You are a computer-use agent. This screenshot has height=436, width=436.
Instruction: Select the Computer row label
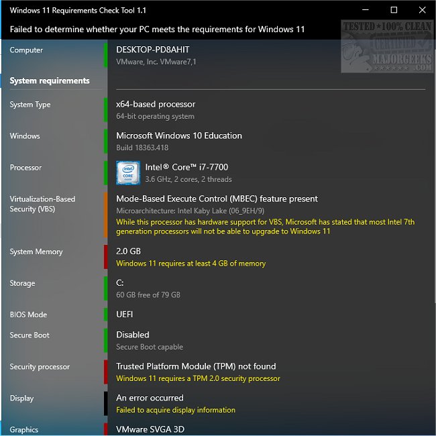coord(26,50)
